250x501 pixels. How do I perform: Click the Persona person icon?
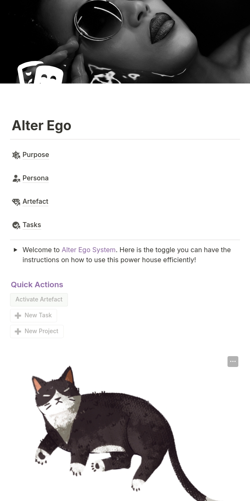click(x=16, y=178)
